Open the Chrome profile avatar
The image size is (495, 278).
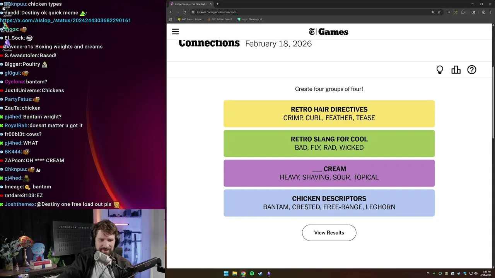(483, 12)
